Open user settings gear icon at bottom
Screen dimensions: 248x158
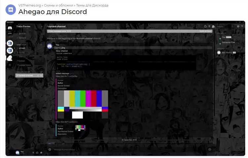click(41, 152)
